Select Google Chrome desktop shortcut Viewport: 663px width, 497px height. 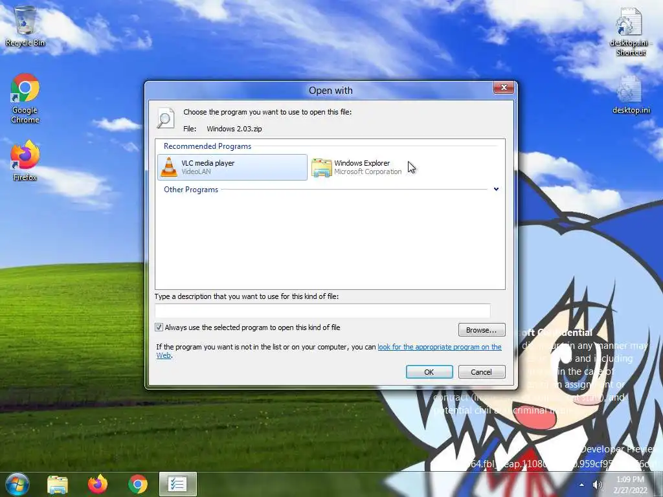coord(25,98)
